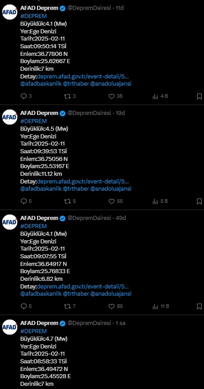Open replies on the 11d earthquake tweet
The width and height of the screenshot is (204, 389).
(26, 96)
